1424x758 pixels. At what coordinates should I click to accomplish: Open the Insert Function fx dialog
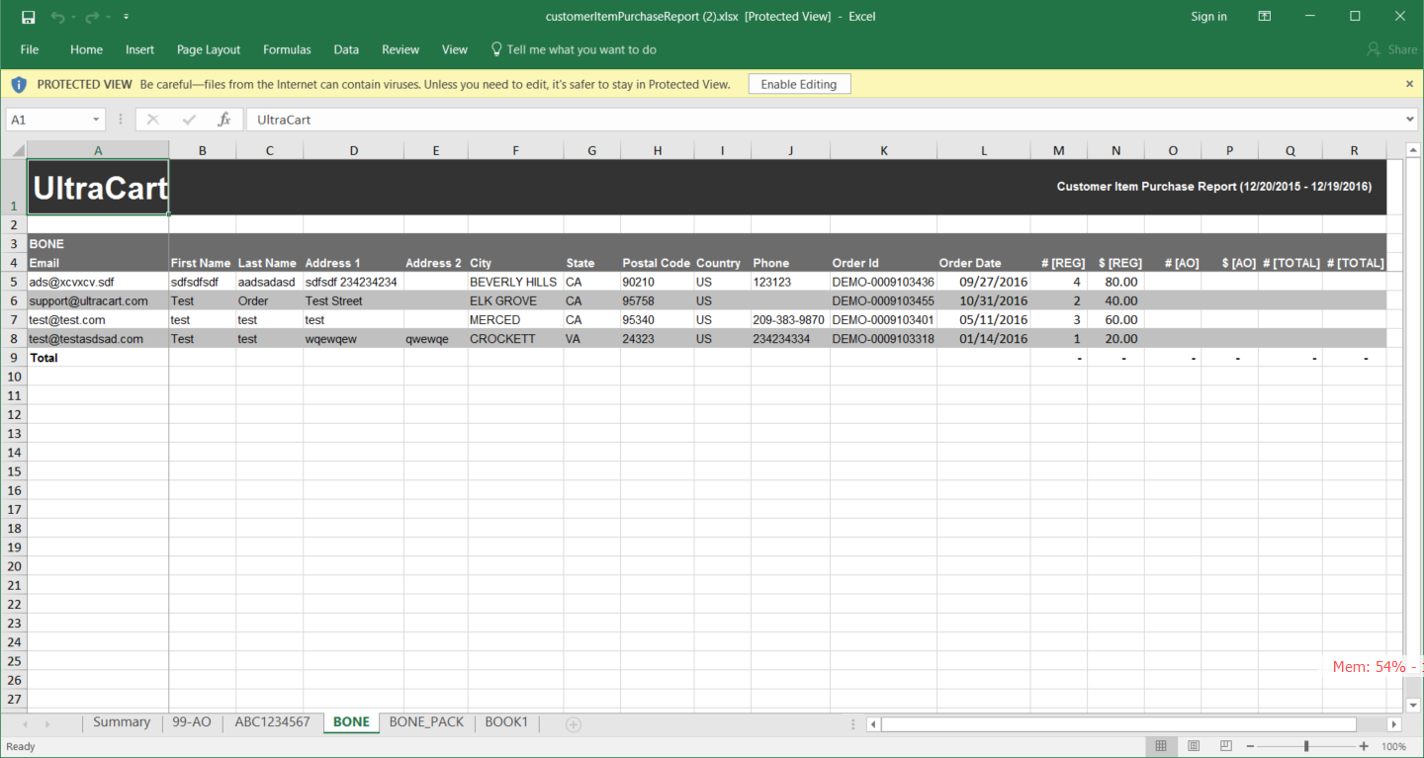tap(224, 120)
